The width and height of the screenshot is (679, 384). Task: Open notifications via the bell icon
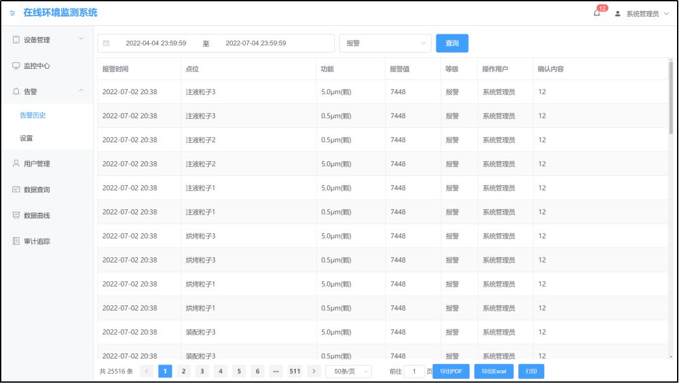(596, 14)
